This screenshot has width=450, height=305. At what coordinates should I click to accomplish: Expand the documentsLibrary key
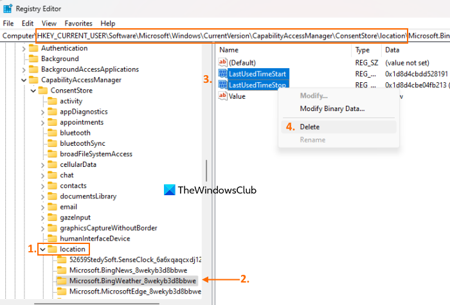pyautogui.click(x=43, y=197)
